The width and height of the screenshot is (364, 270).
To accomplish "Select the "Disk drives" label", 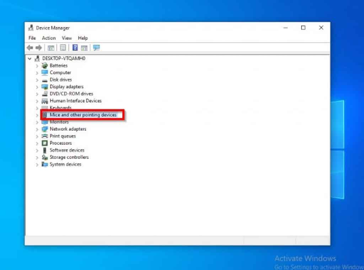I will [60, 80].
